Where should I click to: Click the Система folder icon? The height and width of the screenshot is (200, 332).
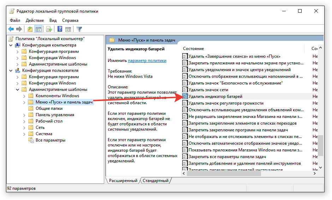click(x=31, y=134)
